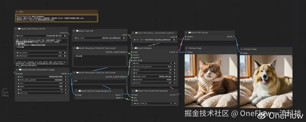Screen dimensions: 306x122
Task: Decrease max_tokens with the left arrow
Action: (x=17, y=52)
